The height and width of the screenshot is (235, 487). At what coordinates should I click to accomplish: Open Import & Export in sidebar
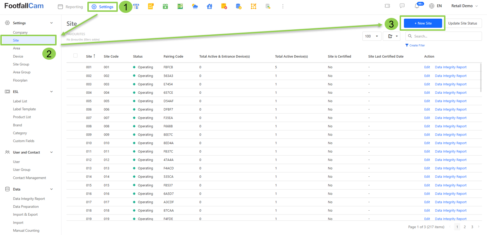click(x=25, y=215)
